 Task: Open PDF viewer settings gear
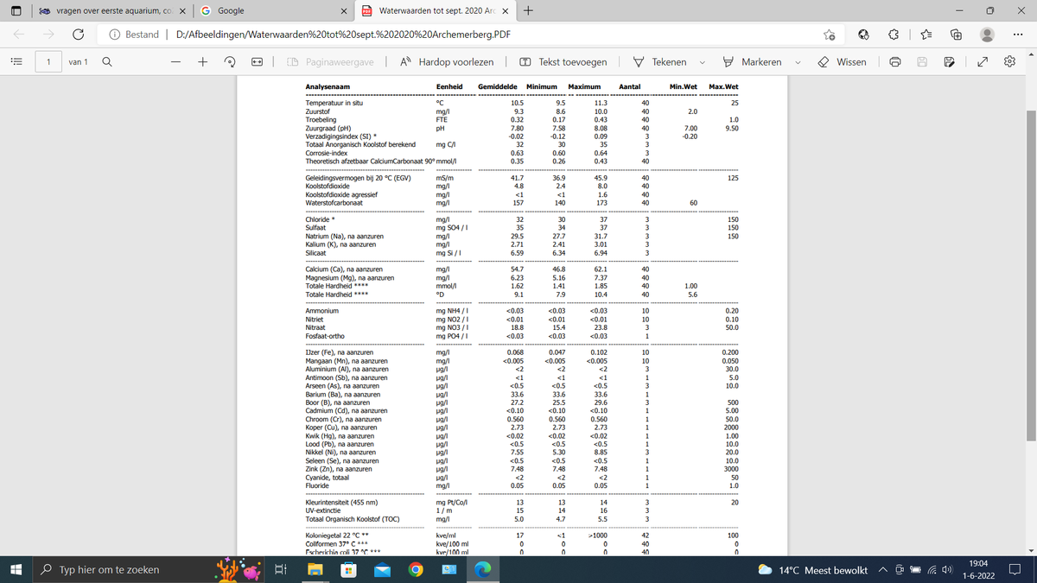click(x=1010, y=62)
